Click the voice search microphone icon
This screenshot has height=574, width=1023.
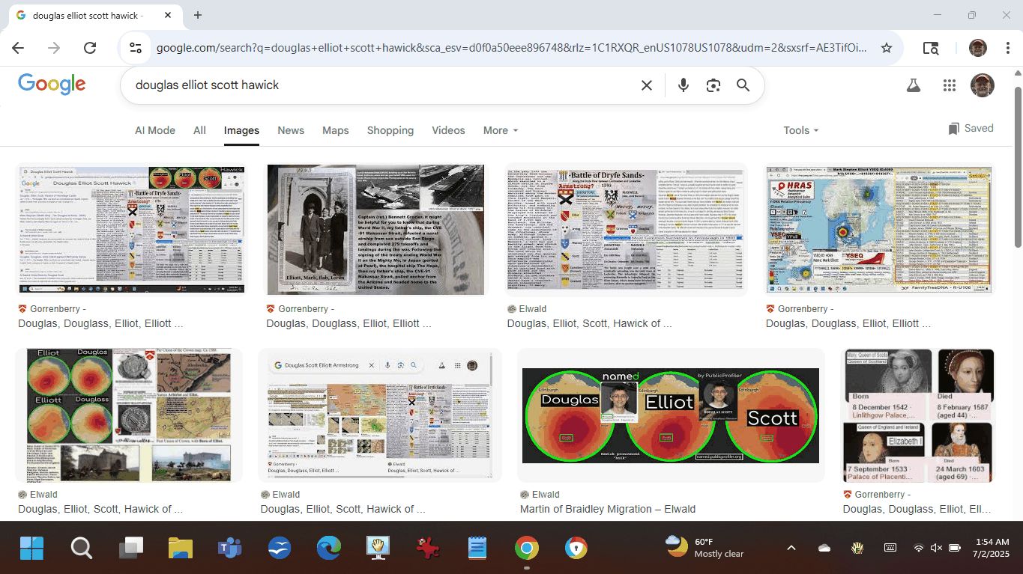point(683,85)
